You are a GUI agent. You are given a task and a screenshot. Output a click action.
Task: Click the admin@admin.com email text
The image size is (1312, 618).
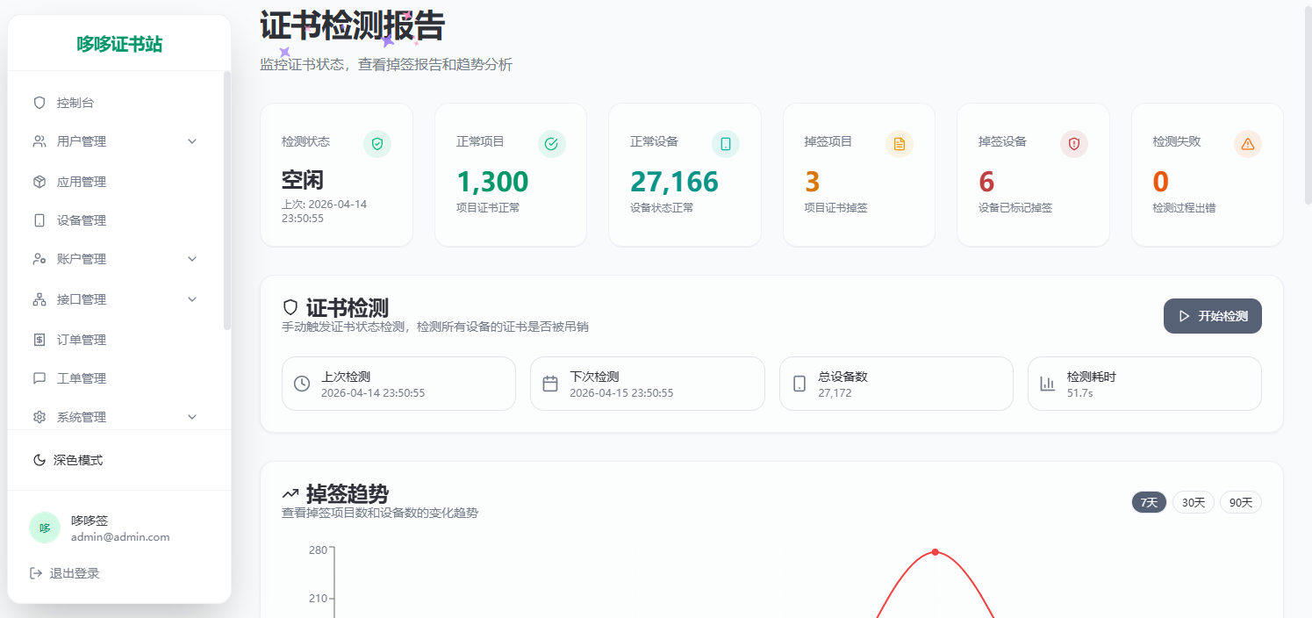[120, 537]
